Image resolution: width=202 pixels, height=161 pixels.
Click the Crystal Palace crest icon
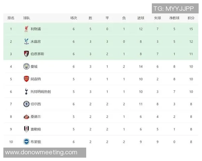26,42
